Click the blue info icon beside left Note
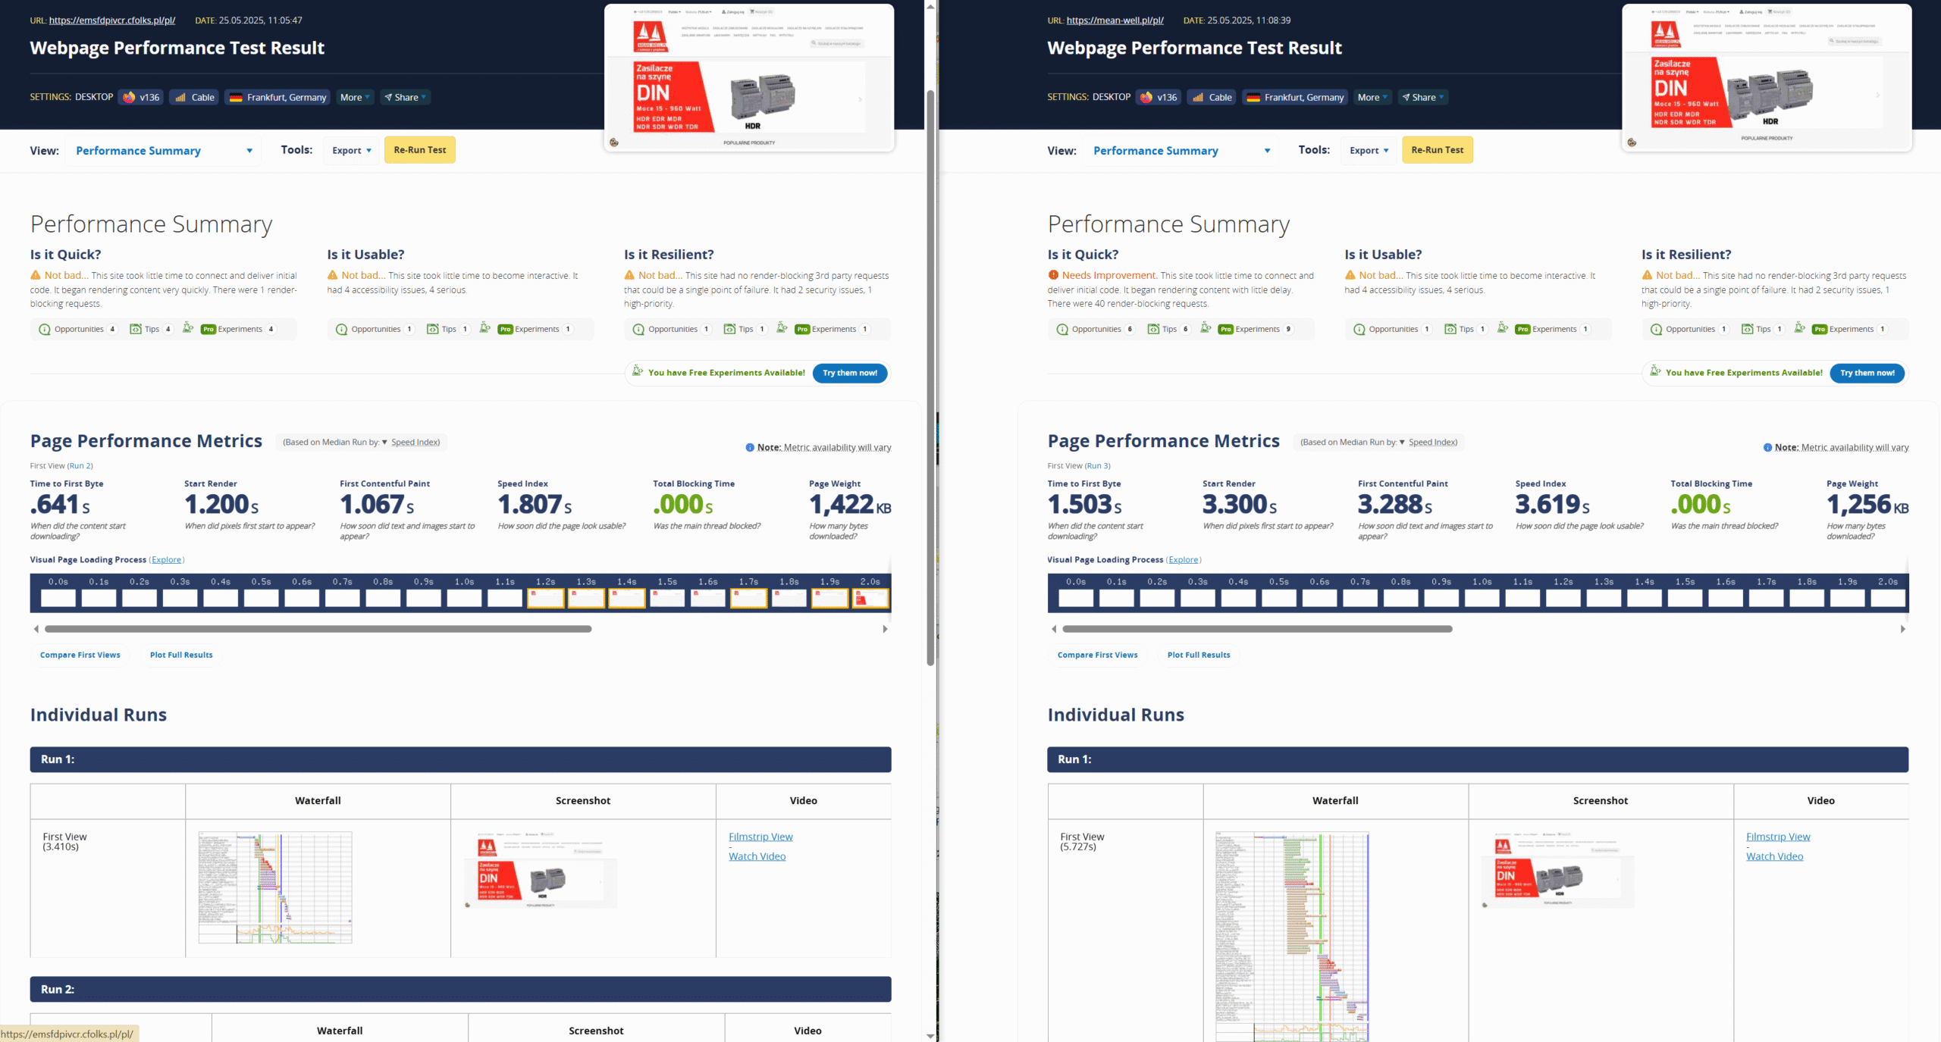Screen dimensions: 1941x1042 (750, 447)
